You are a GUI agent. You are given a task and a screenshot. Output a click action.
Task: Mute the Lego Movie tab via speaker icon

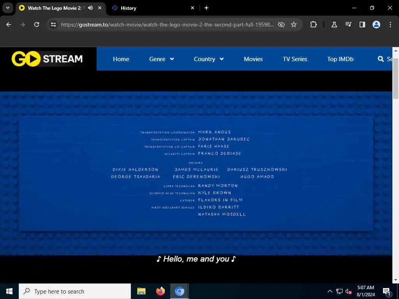point(90,8)
